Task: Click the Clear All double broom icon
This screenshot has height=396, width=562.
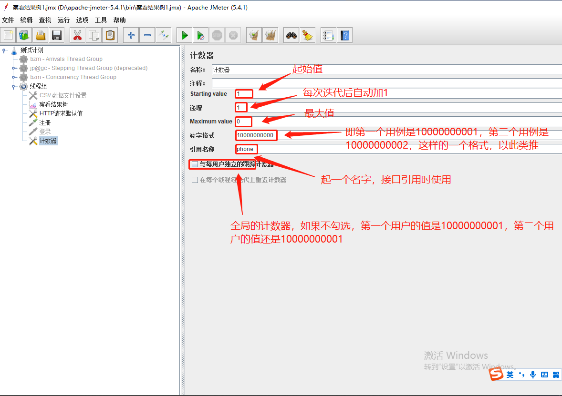Action: (x=270, y=35)
